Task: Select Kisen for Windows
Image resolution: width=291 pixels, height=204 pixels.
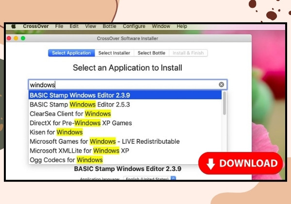Action: click(x=125, y=132)
